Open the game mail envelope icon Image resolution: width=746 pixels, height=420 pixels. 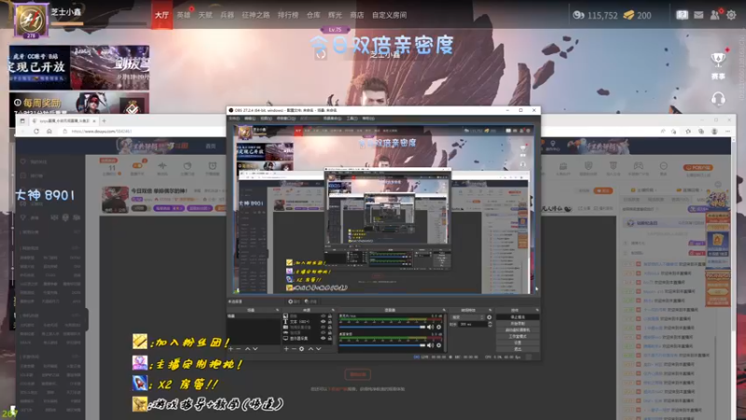point(698,15)
